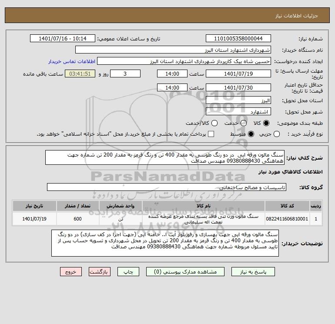Select the خدمت radio button

244,123
